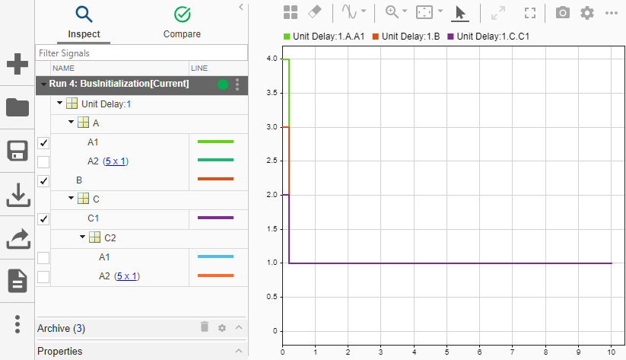This screenshot has width=626, height=360.
Task: Click the teal A.A2 line color swatch
Action: (215, 160)
